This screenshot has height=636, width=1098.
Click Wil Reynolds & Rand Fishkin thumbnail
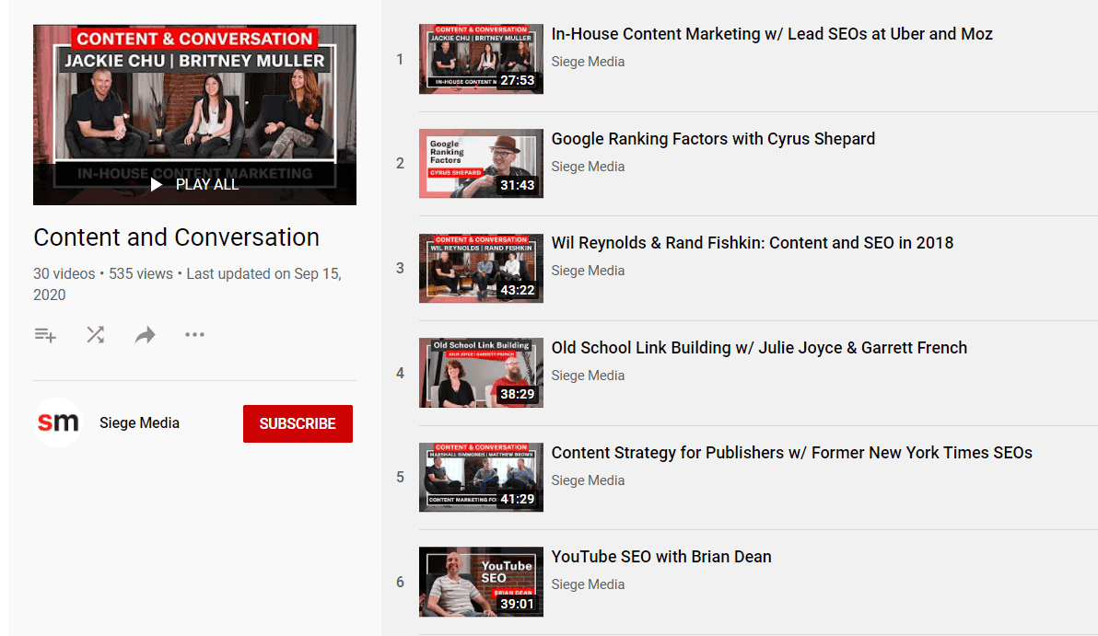pyautogui.click(x=481, y=268)
